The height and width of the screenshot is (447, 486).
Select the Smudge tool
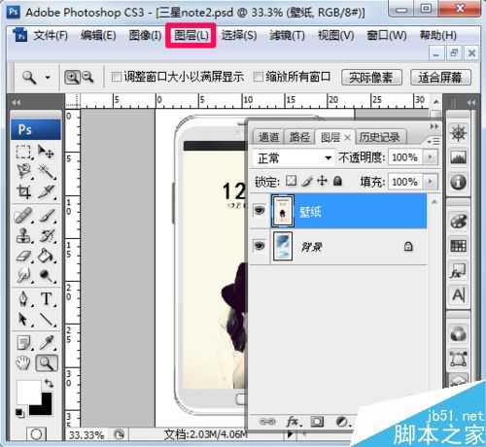point(23,275)
